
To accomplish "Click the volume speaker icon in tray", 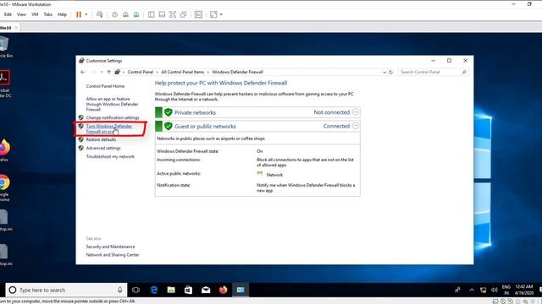I will pyautogui.click(x=495, y=290).
